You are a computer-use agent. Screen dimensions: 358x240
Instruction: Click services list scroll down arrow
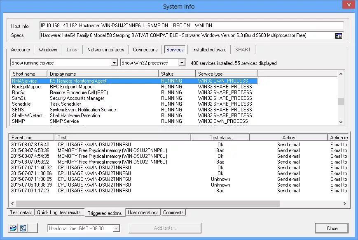pos(341,122)
